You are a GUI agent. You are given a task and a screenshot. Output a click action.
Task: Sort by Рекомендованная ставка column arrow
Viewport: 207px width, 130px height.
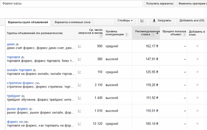click(157, 33)
